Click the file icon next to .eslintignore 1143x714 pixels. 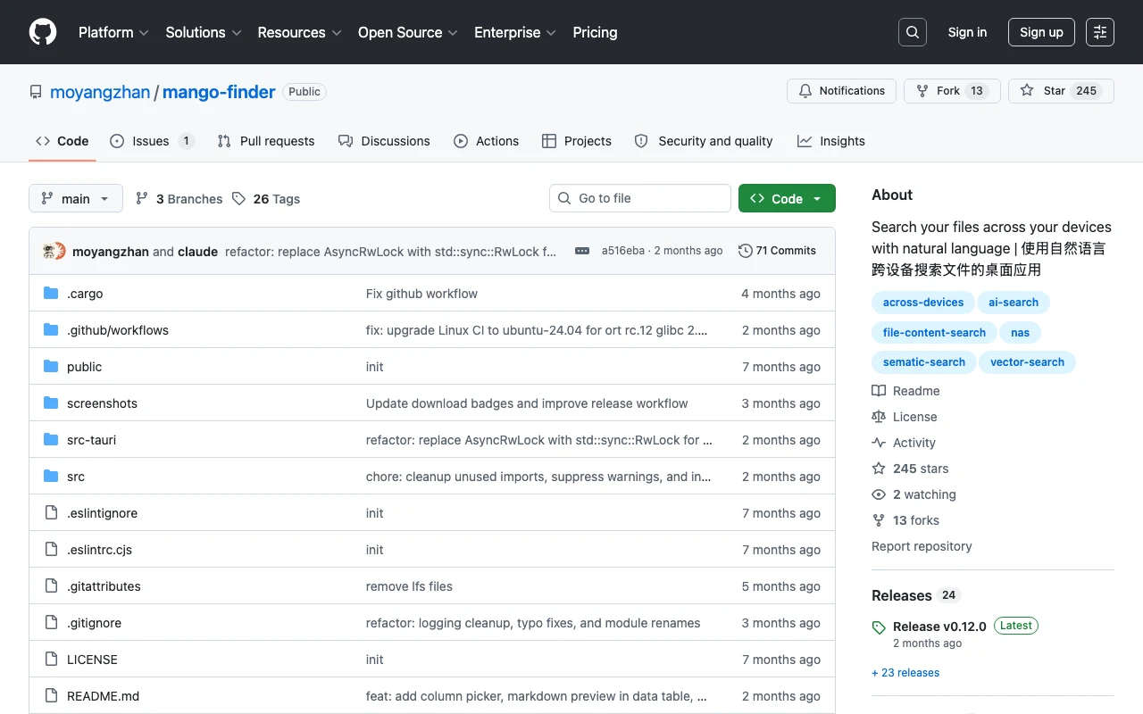point(51,513)
